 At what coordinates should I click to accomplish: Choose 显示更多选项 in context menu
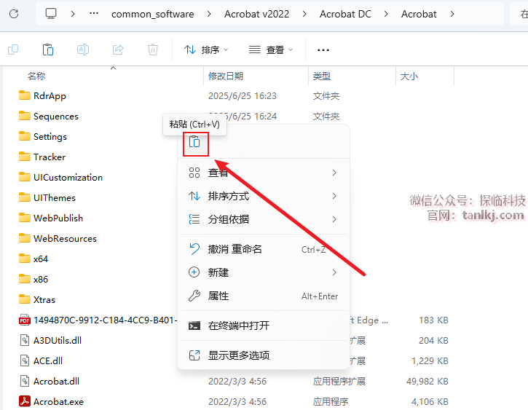(x=264, y=355)
